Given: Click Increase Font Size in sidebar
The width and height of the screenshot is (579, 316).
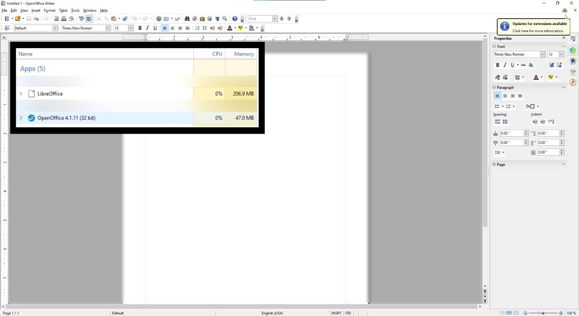Looking at the screenshot, I should pyautogui.click(x=551, y=65).
